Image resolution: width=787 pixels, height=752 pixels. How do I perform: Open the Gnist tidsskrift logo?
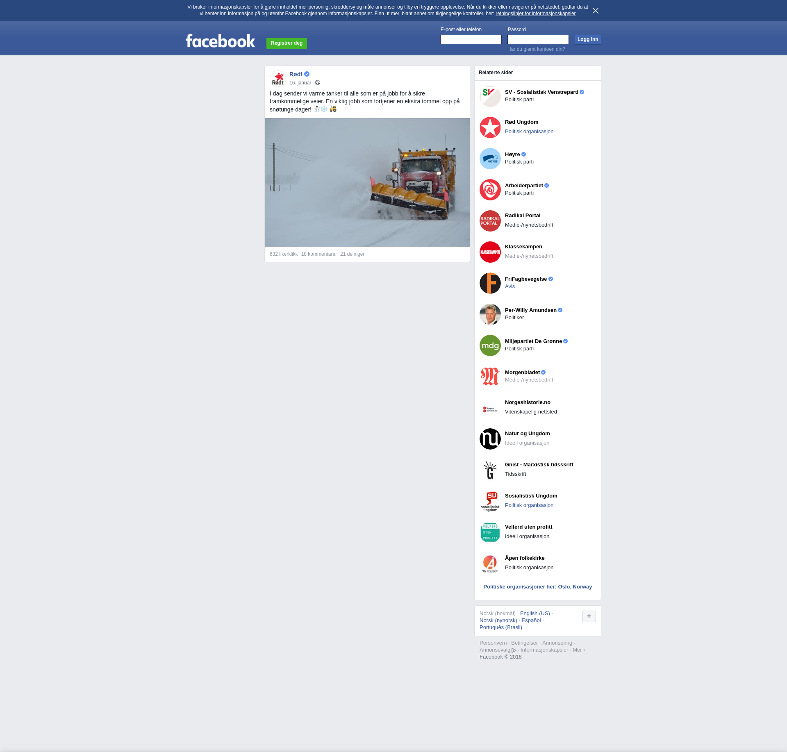(490, 470)
